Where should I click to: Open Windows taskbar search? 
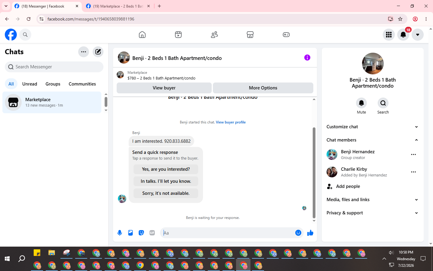(22, 259)
